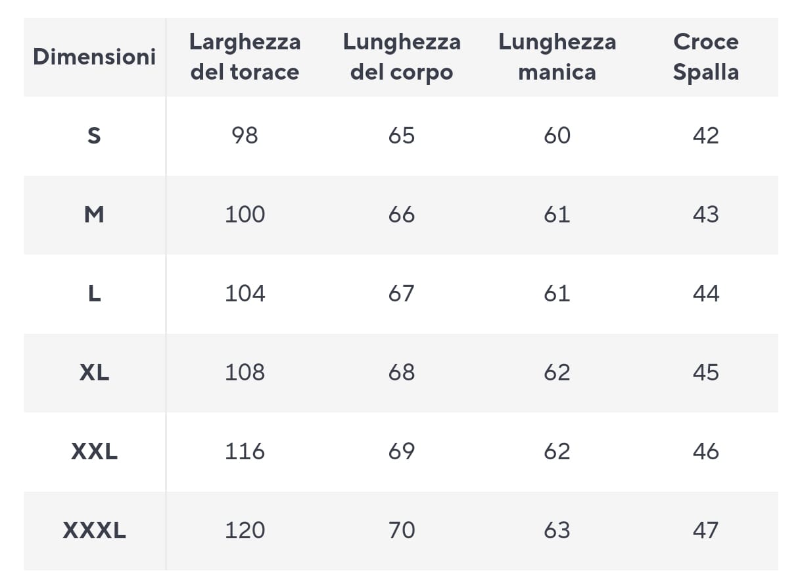Click the Lunghezza del corpo header
This screenshot has width=802, height=581.
pos(402,57)
